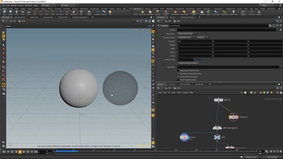The height and width of the screenshot is (159, 283).
Task: Select the Sphere shelf tool
Action: coord(11,12)
